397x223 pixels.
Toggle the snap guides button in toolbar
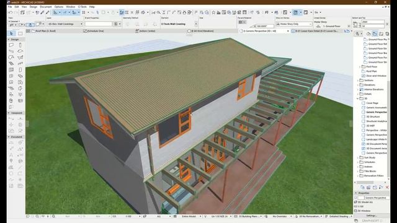(65, 12)
